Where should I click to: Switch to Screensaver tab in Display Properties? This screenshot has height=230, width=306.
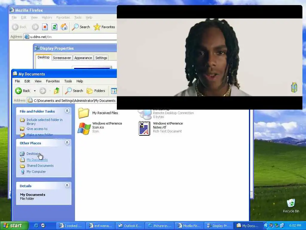[x=62, y=58]
